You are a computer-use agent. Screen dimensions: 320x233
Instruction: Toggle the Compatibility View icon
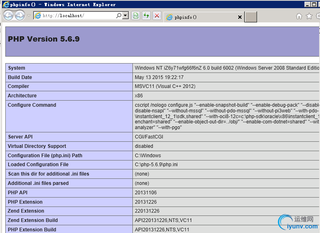pos(136,15)
